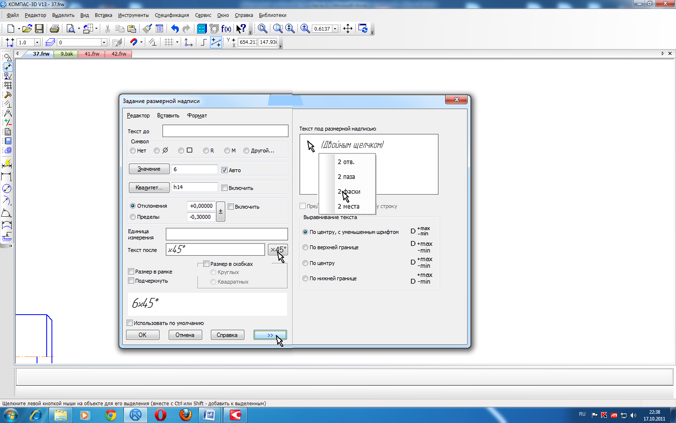Open the variables f(x) tool
The image size is (676, 423).
pyautogui.click(x=226, y=29)
